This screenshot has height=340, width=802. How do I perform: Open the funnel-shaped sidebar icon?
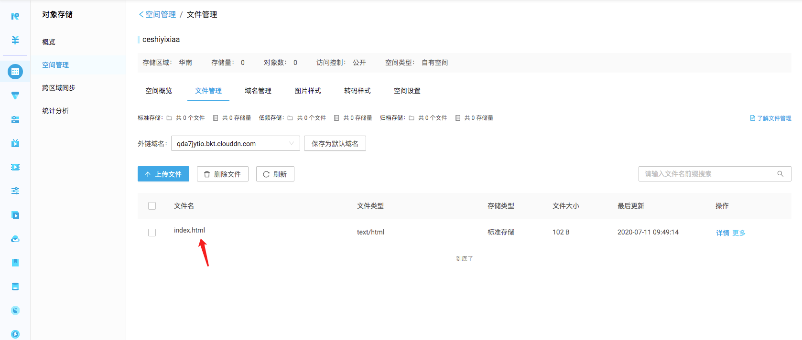pos(15,96)
